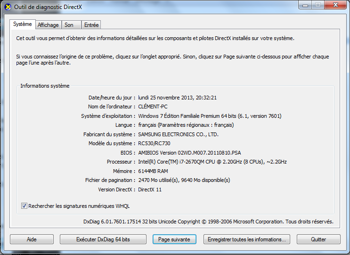Toggle the WHQL digital signatures checkbox
Viewport: 350px width, 255px height.
tap(24, 206)
